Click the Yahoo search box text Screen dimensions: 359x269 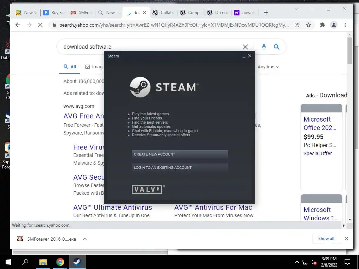pyautogui.click(x=87, y=47)
